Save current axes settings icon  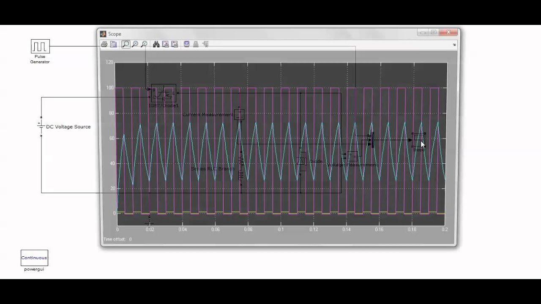coord(165,44)
